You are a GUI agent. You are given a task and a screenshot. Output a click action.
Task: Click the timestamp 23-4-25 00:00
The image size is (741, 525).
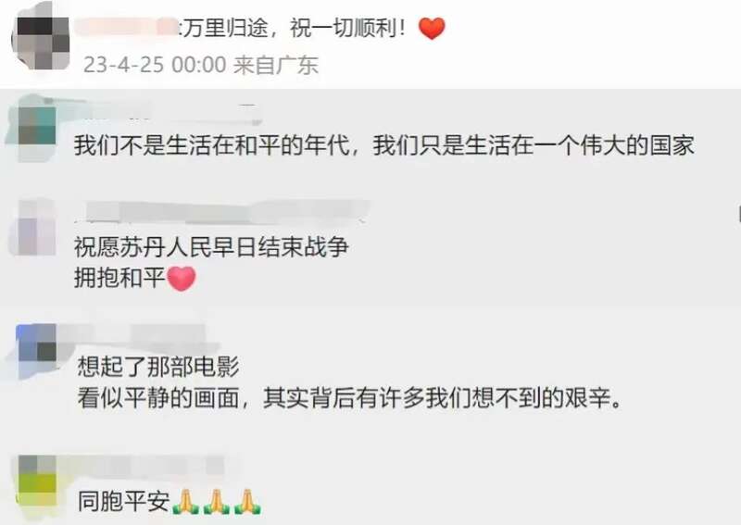(x=155, y=65)
